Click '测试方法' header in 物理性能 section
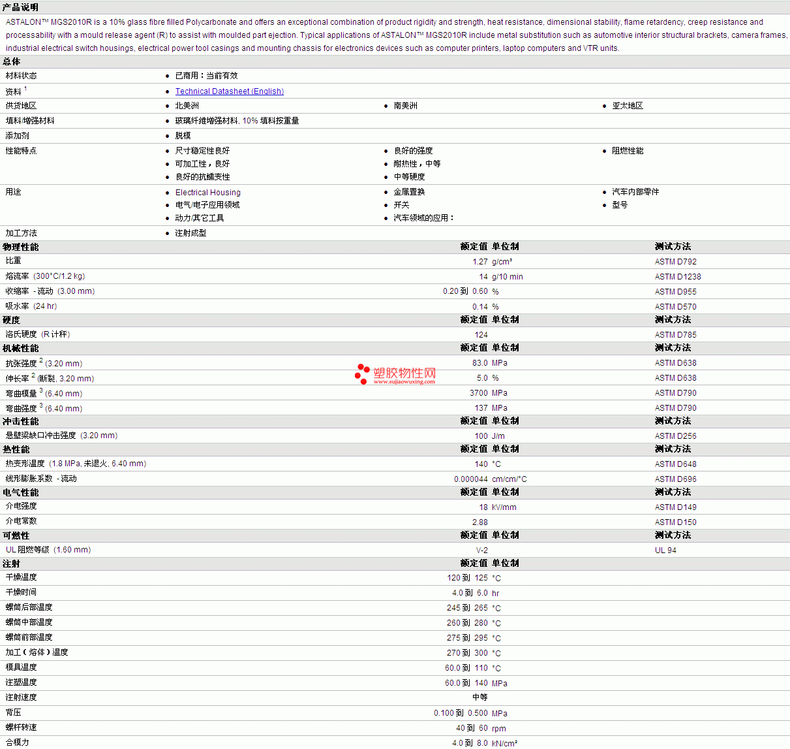The height and width of the screenshot is (749, 790). (673, 247)
